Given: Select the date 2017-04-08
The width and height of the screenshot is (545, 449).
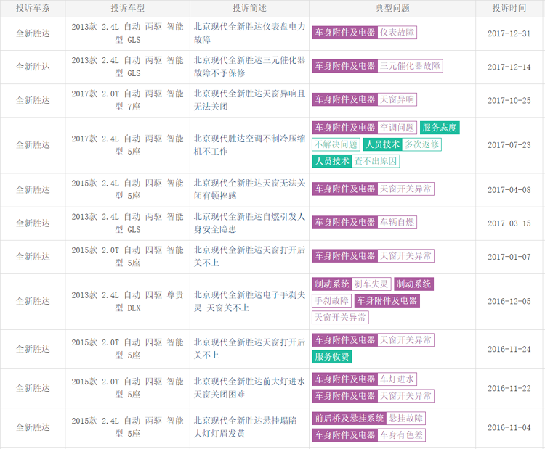Looking at the screenshot, I should click(x=509, y=190).
